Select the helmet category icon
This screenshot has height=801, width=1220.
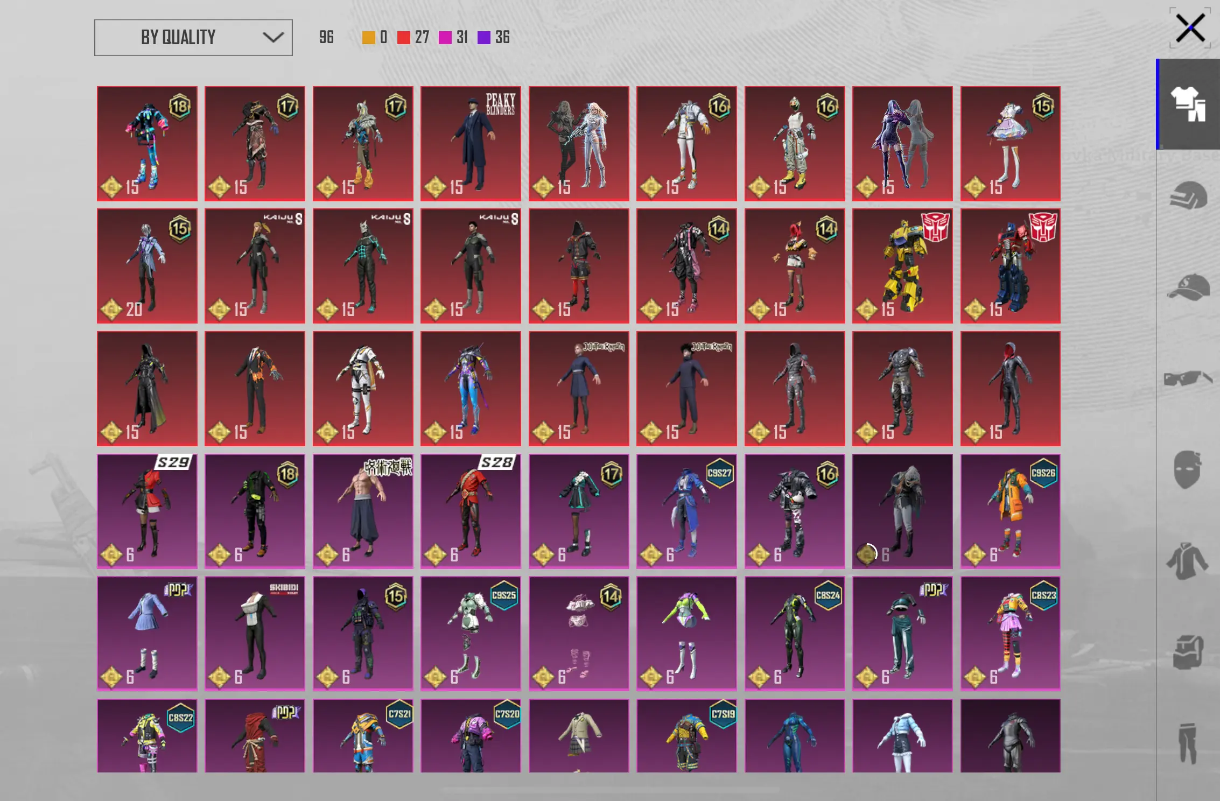pyautogui.click(x=1189, y=195)
